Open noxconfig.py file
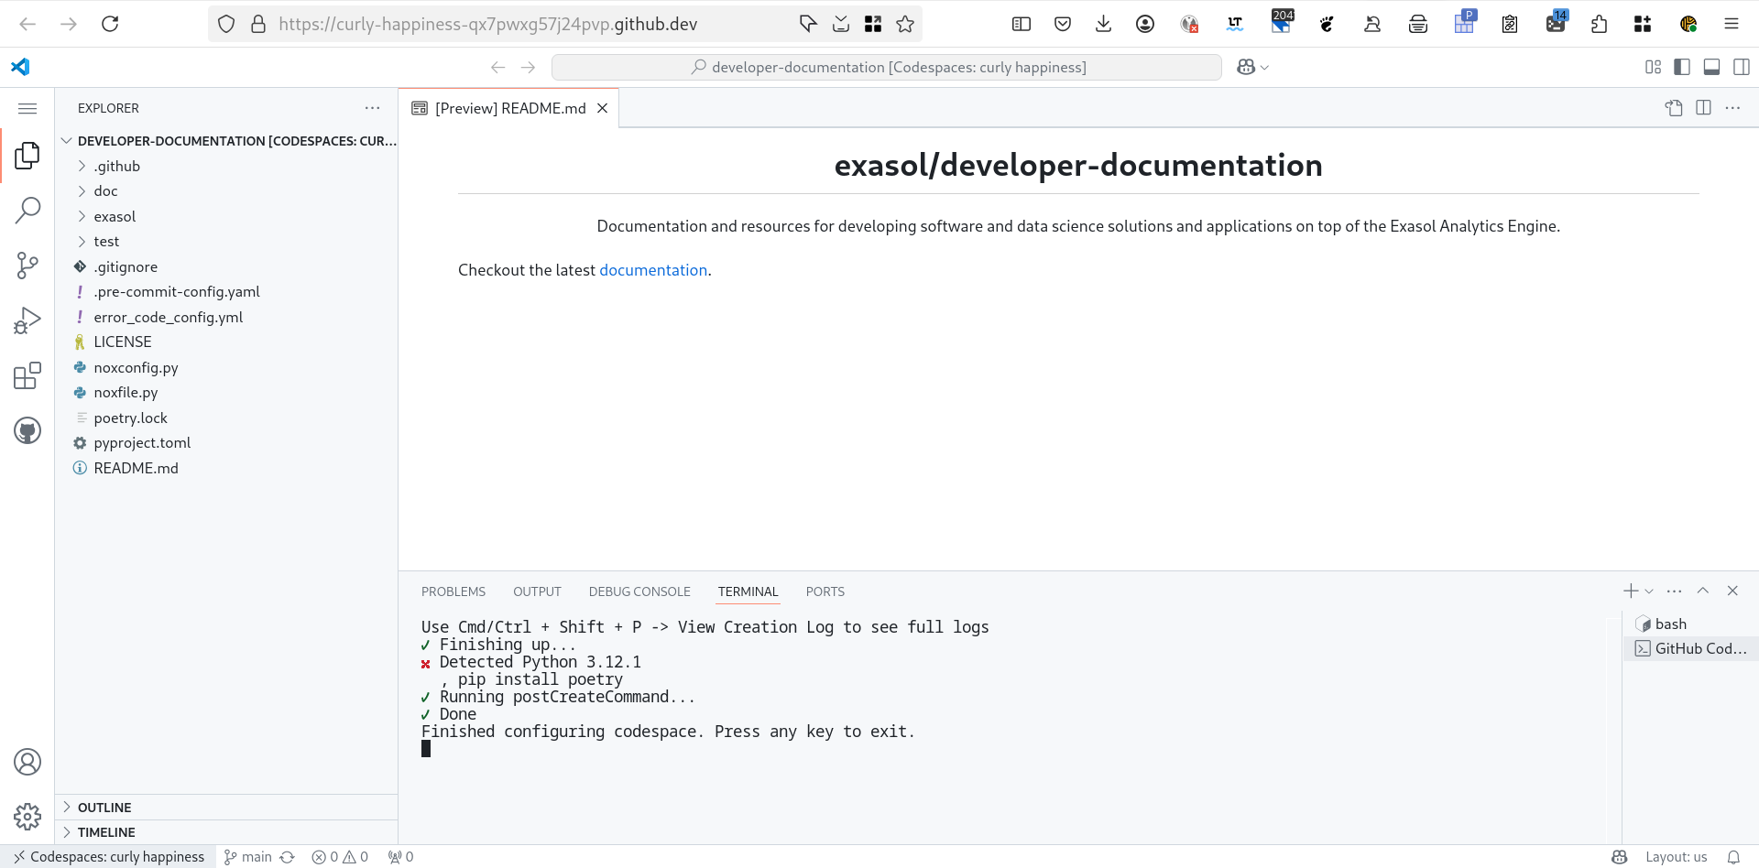The height and width of the screenshot is (868, 1759). (226, 367)
